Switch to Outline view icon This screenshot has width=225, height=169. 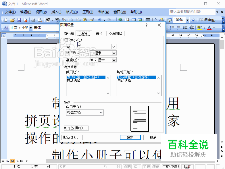[x=17, y=161]
